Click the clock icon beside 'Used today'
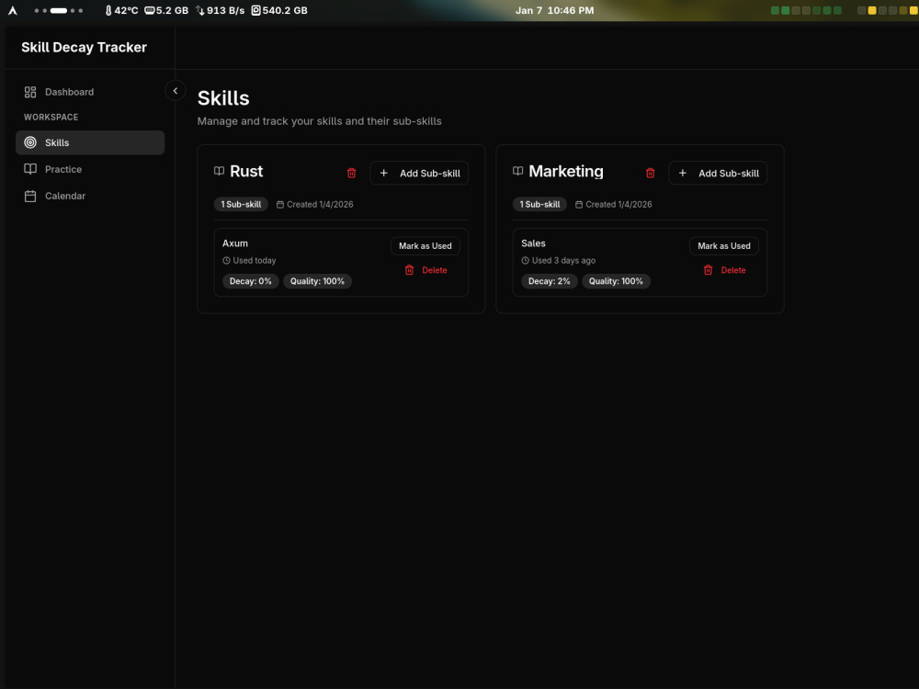Screen dimensions: 919x689 226,261
